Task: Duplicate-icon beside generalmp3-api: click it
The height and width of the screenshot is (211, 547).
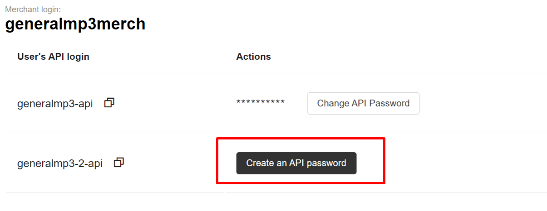Action: point(109,103)
